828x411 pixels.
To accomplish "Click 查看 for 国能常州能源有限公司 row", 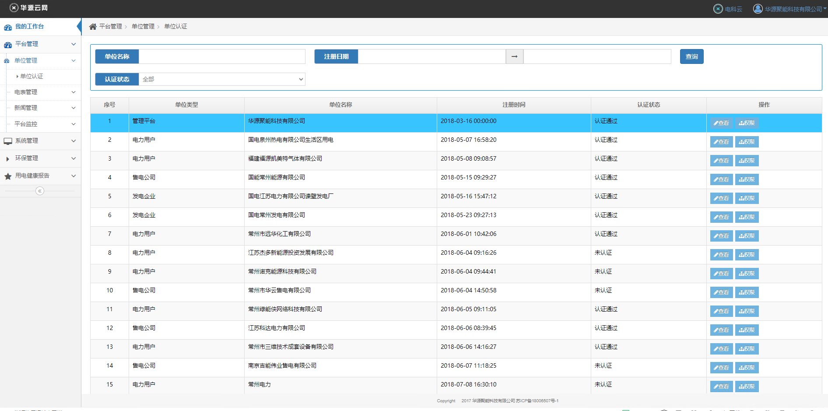I will (721, 179).
